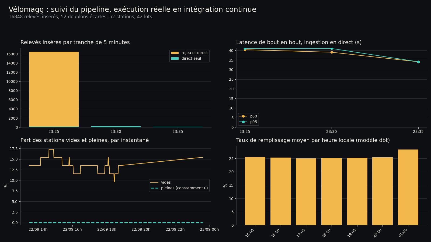Click the legend label direct seul
431x242 pixels.
click(x=191, y=59)
